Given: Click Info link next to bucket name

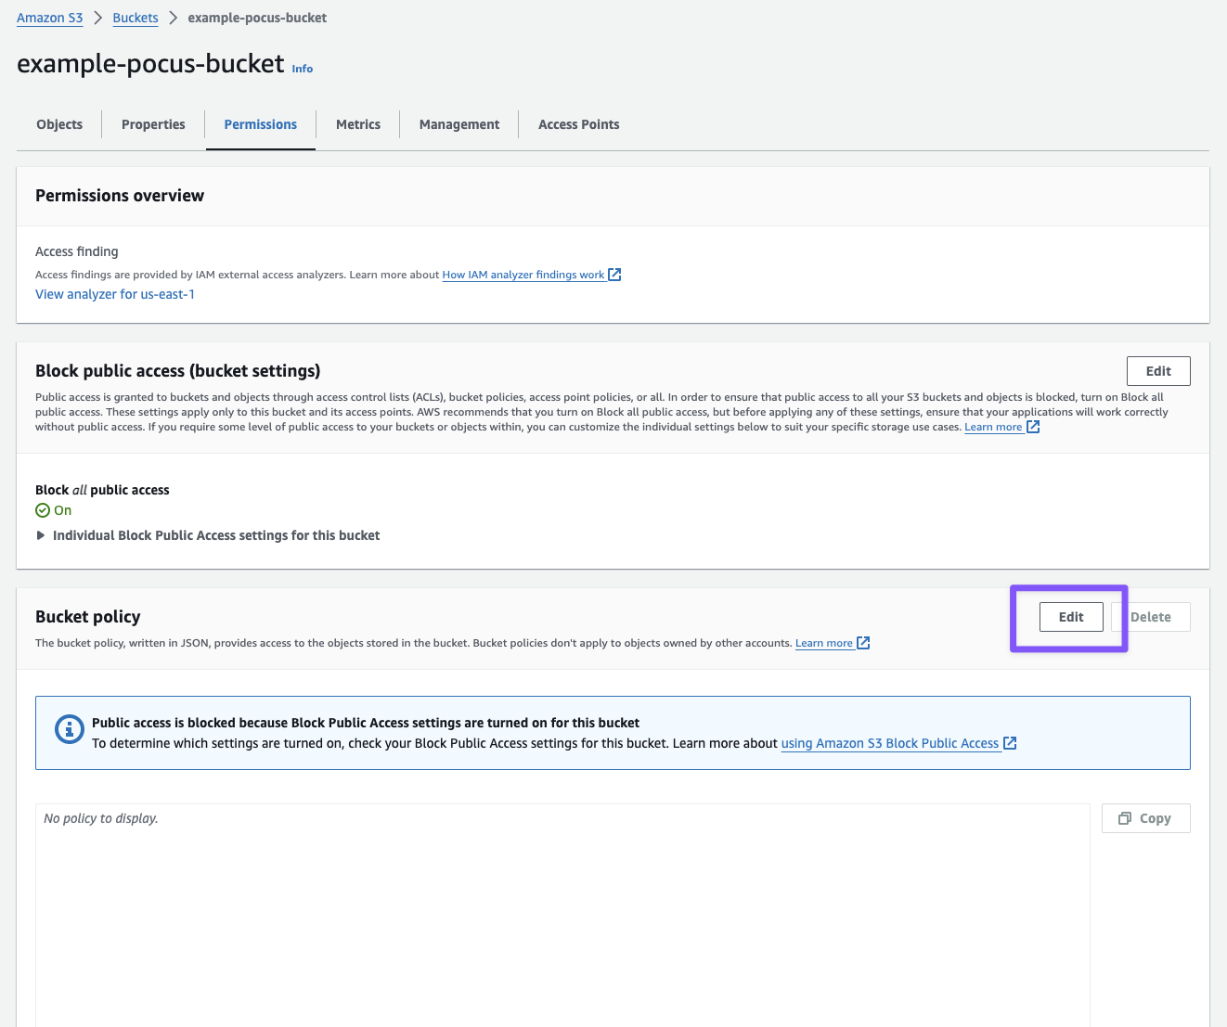Looking at the screenshot, I should [303, 69].
